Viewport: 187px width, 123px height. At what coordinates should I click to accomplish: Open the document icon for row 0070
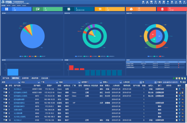(177, 103)
